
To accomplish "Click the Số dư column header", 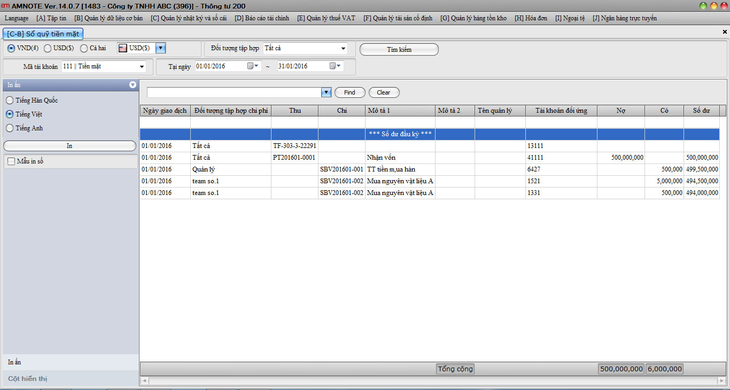I will coord(701,111).
